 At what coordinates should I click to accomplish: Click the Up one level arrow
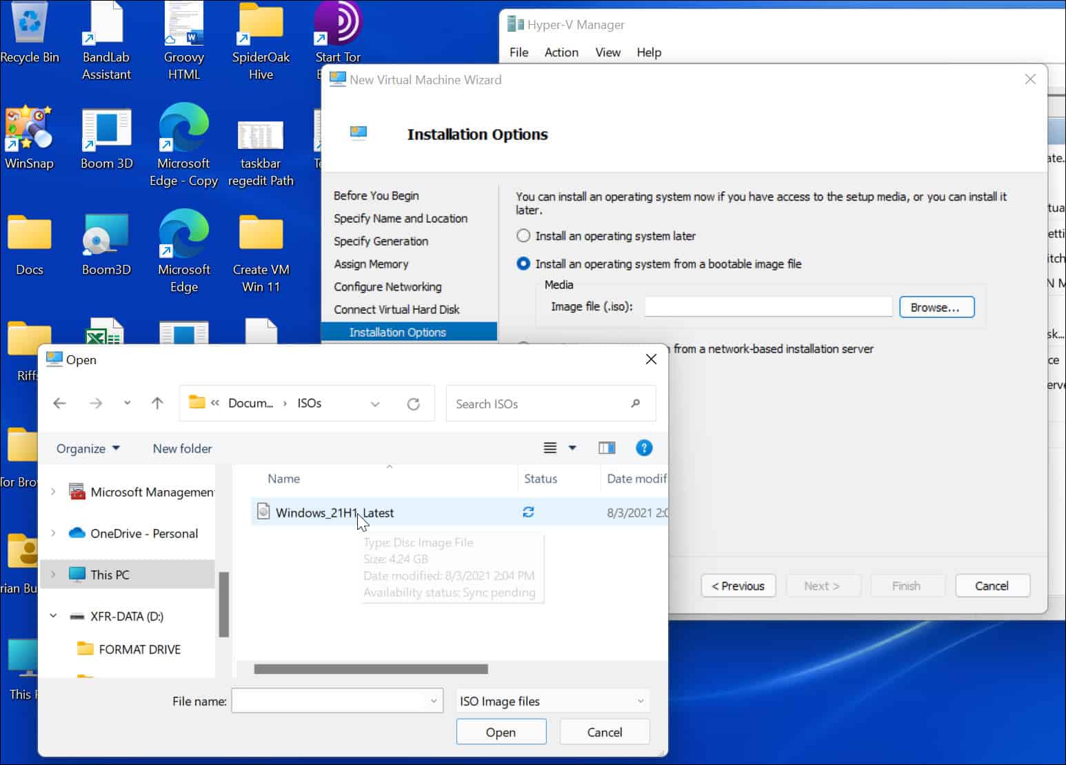157,404
